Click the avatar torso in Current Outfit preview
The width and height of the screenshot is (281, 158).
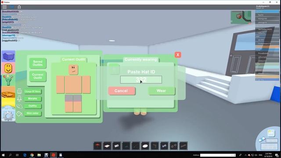pos(73,84)
